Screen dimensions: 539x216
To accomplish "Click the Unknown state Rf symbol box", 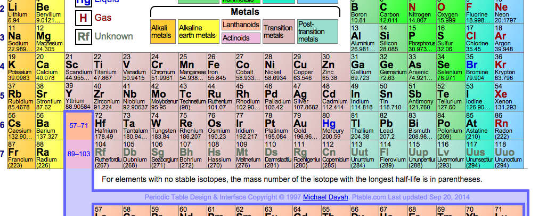I will [x=83, y=36].
